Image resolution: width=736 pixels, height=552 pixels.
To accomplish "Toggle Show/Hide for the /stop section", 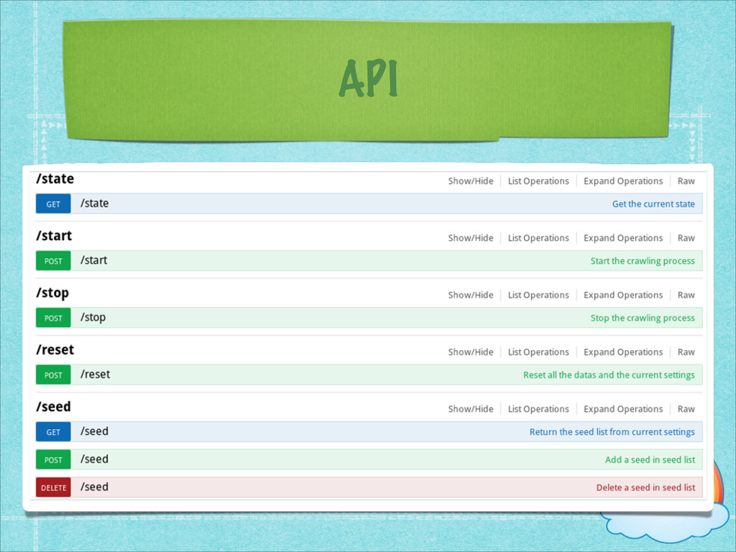I will point(470,295).
